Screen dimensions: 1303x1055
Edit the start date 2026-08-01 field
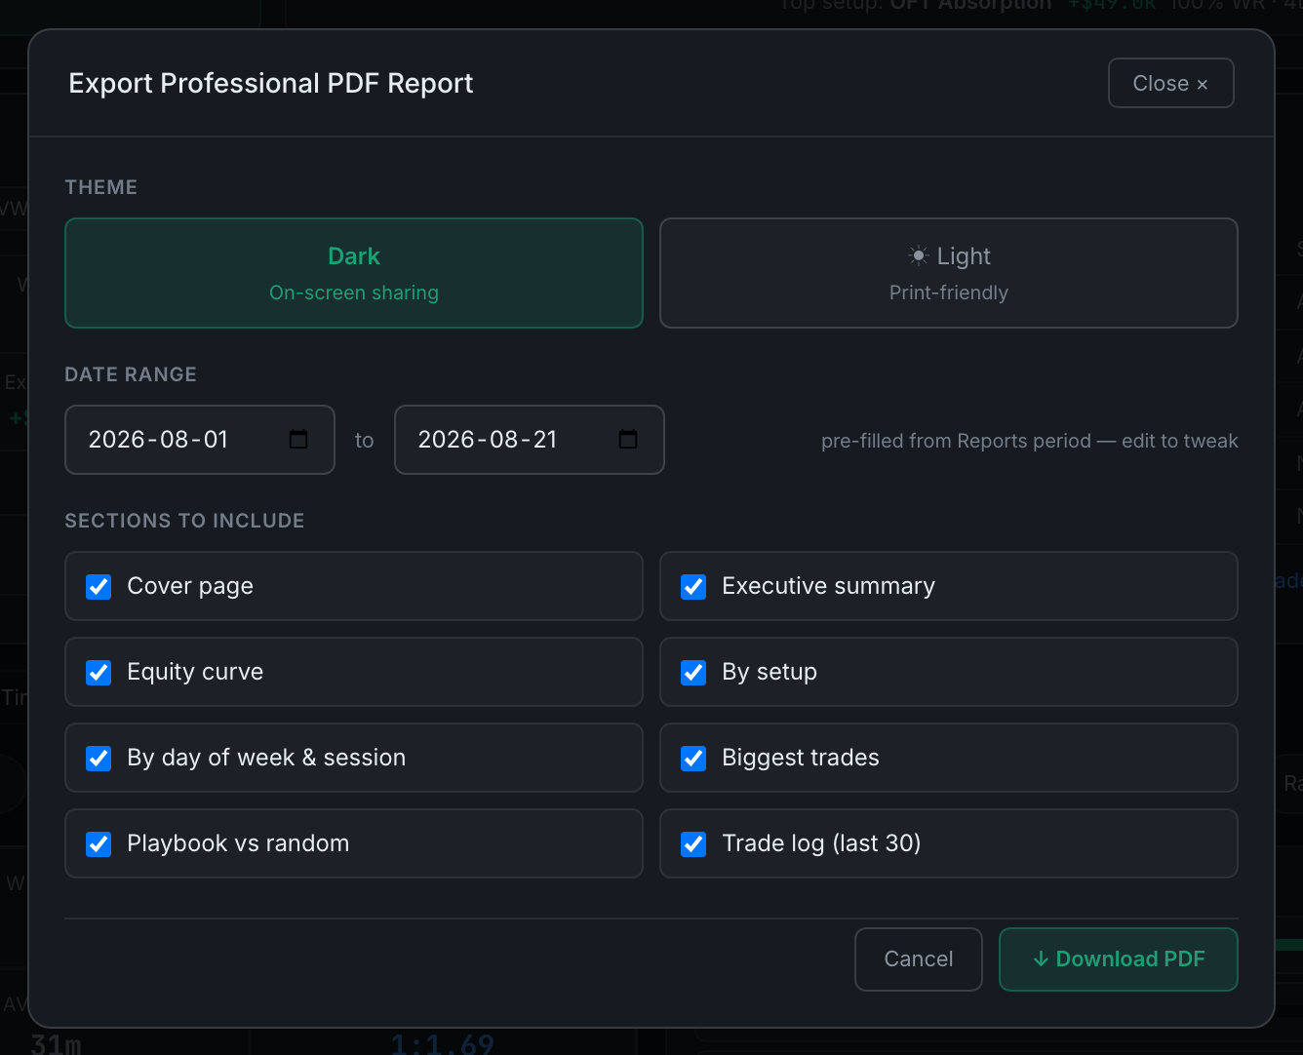(x=200, y=440)
